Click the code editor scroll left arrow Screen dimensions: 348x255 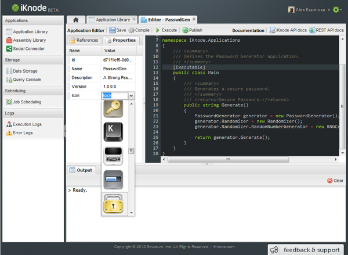pos(164,159)
